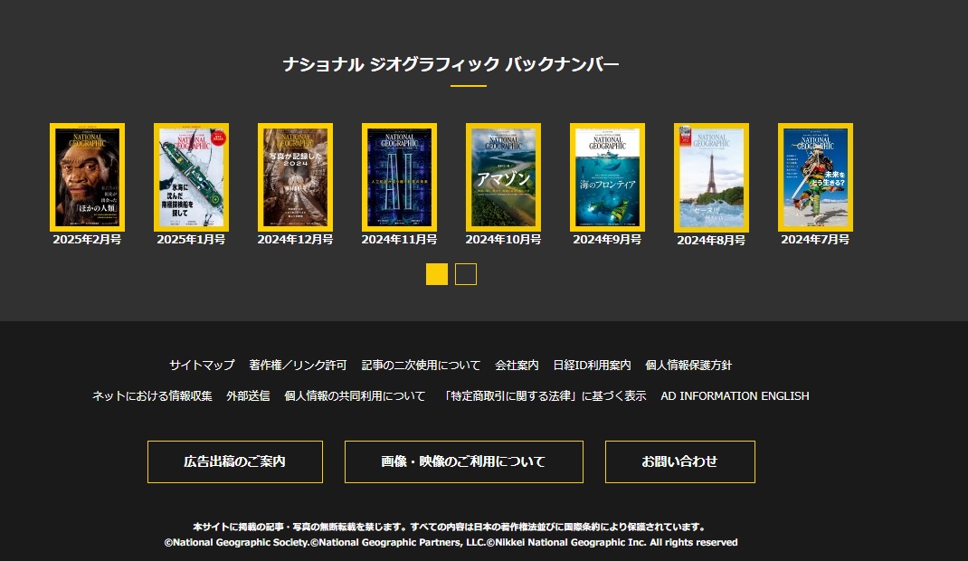This screenshot has height=561, width=968.
Task: Open the 会社案内 link
Action: [x=517, y=366]
